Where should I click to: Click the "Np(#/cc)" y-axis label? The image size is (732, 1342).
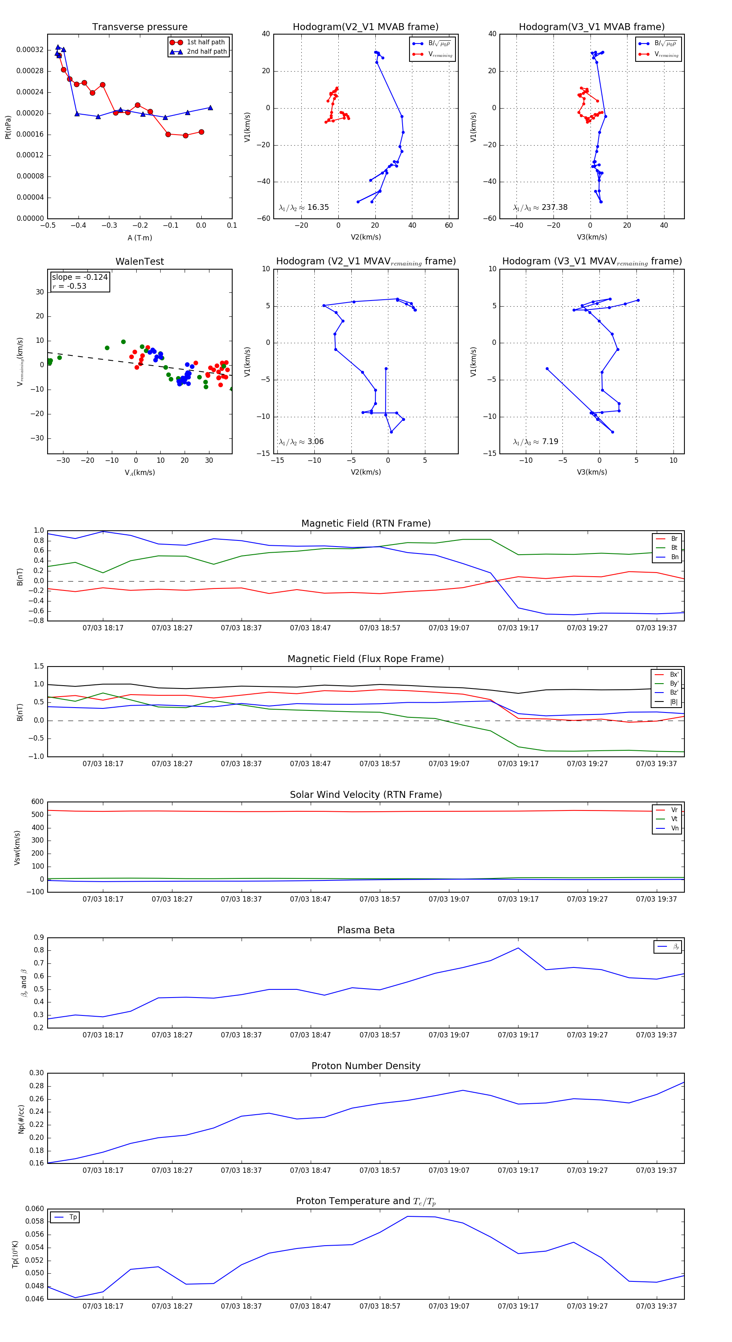pos(21,1119)
